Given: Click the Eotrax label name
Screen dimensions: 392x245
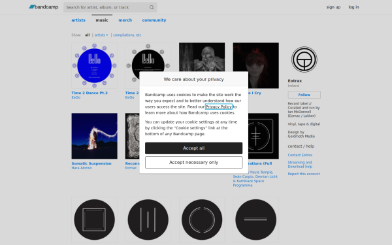Looking at the screenshot, I should click(295, 81).
